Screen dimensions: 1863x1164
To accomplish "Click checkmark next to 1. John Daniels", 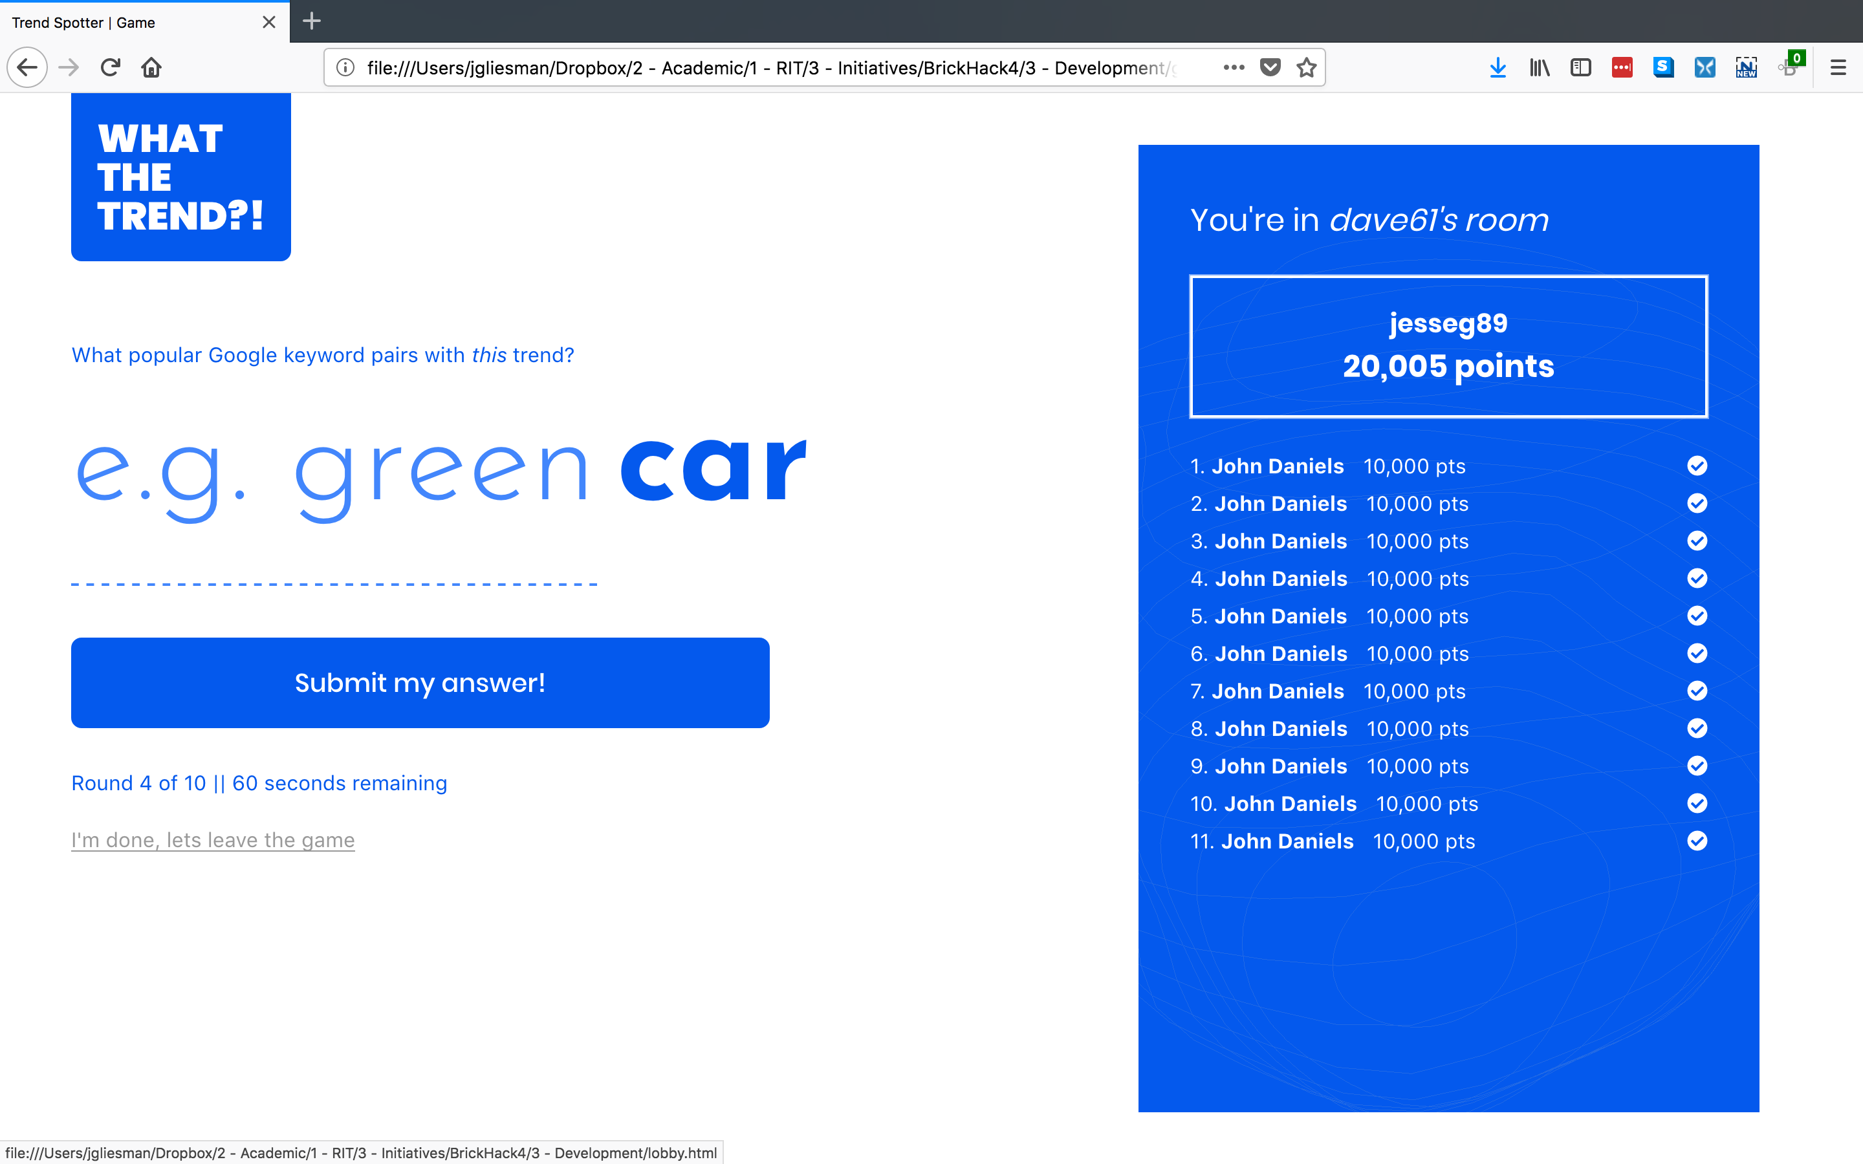I will click(1697, 466).
